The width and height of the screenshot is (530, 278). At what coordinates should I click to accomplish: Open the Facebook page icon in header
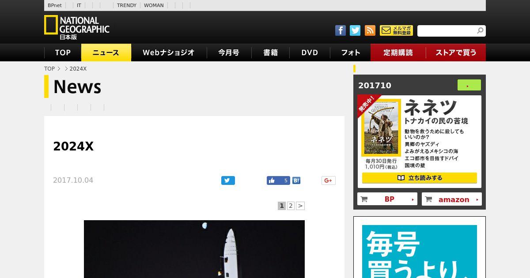click(341, 30)
